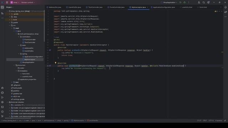228x128 pixels.
Task: Switch to form.html tab
Action: click(x=202, y=7)
